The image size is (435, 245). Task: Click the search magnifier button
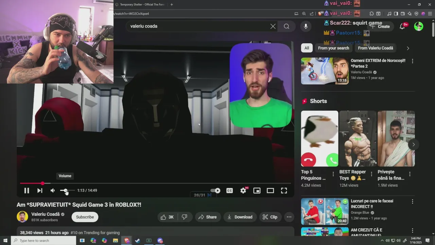(286, 26)
